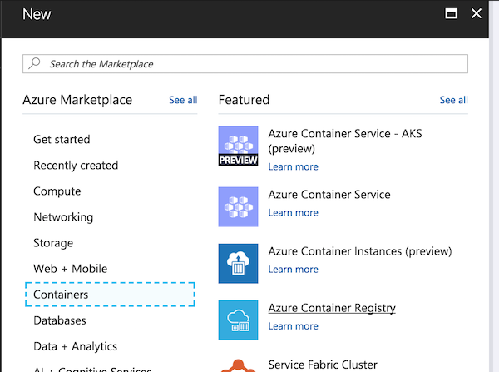The image size is (499, 372).
Task: Click the search magnifier icon
Action: tap(34, 63)
